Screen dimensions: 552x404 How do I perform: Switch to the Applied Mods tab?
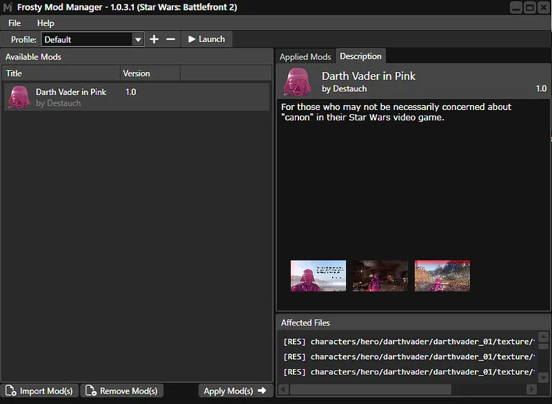[x=305, y=57]
